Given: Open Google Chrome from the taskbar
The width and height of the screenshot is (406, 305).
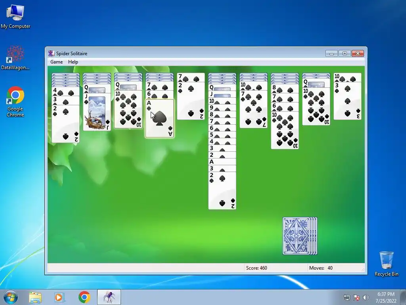Looking at the screenshot, I should (x=84, y=297).
